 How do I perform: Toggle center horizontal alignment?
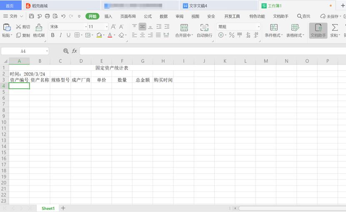[142, 35]
